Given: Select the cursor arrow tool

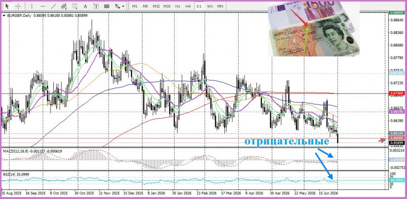Looking at the screenshot, I should coord(7,6).
